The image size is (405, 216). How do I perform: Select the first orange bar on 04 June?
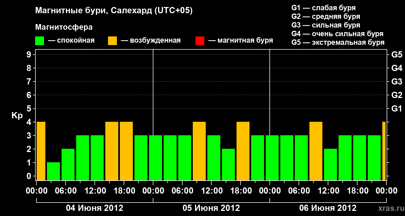[x=41, y=151]
